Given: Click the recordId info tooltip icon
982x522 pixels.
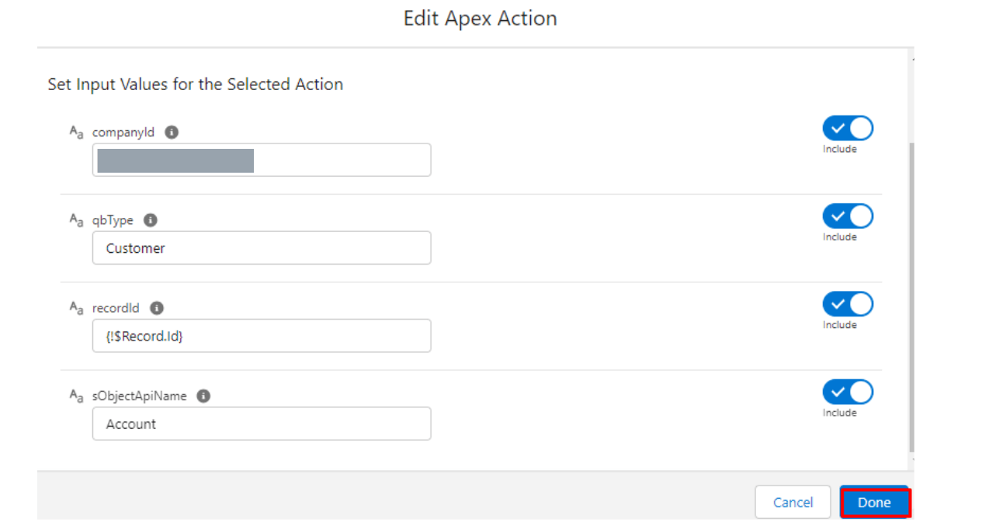Looking at the screenshot, I should [157, 308].
